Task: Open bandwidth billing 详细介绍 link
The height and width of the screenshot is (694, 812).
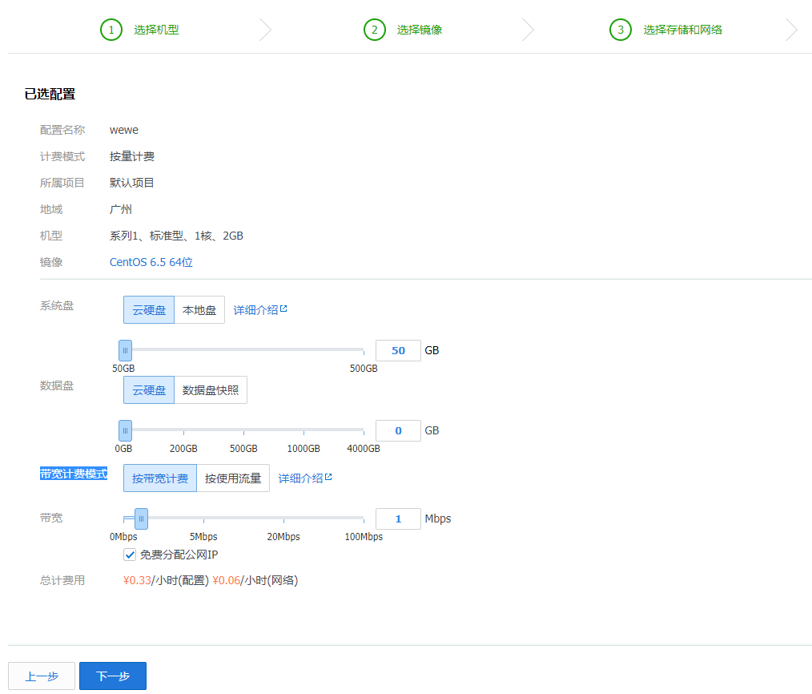Action: (301, 478)
